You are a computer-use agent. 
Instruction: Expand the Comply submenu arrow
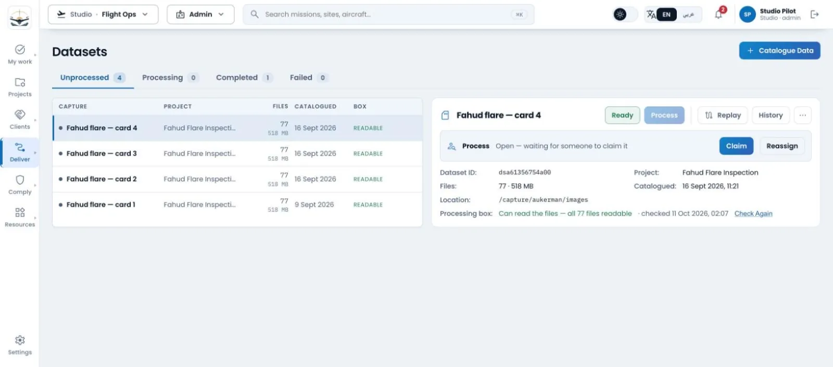tap(35, 185)
